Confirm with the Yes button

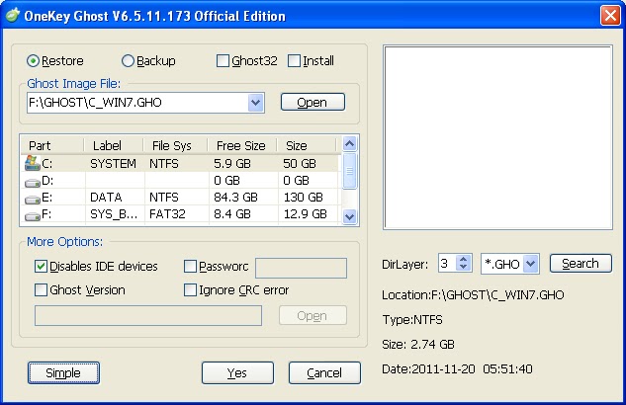point(237,373)
